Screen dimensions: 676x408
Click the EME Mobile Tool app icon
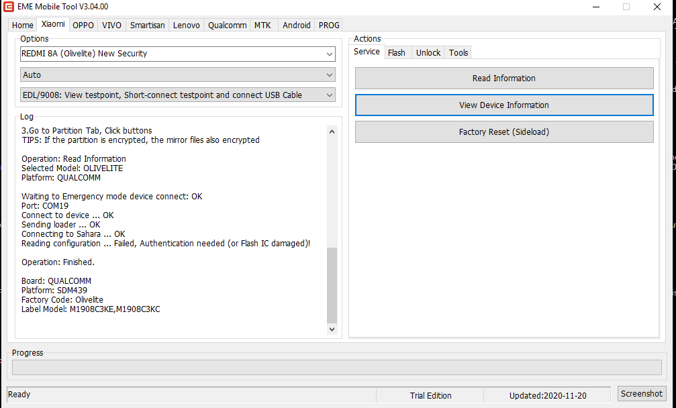pyautogui.click(x=9, y=7)
